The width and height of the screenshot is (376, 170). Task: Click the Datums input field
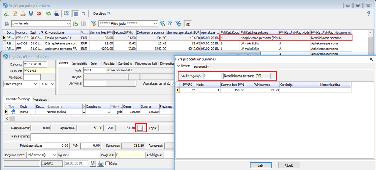[x=35, y=64]
